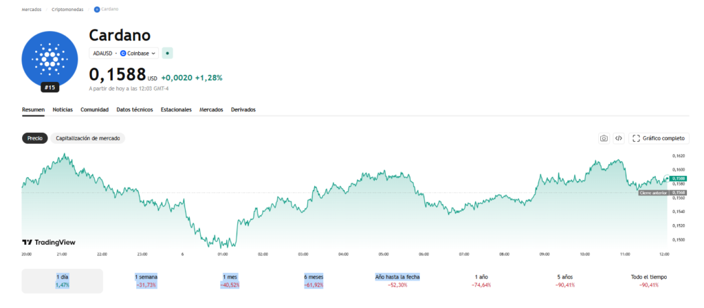Select the Año hasta la fecha range
The height and width of the screenshot is (308, 704).
(x=397, y=281)
